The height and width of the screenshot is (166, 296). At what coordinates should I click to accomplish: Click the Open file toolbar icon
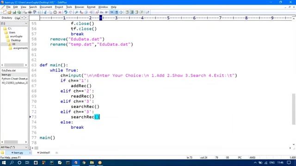(9, 12)
